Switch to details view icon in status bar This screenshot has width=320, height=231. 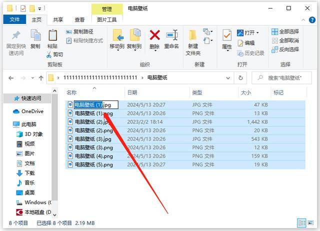301,223
